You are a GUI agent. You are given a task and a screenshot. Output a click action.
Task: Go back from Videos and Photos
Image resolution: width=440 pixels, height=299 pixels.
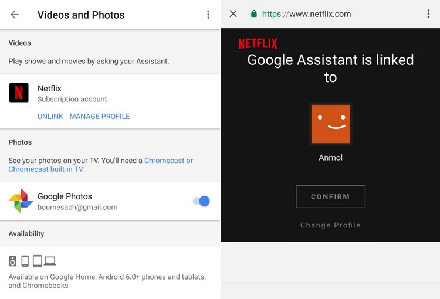click(15, 15)
